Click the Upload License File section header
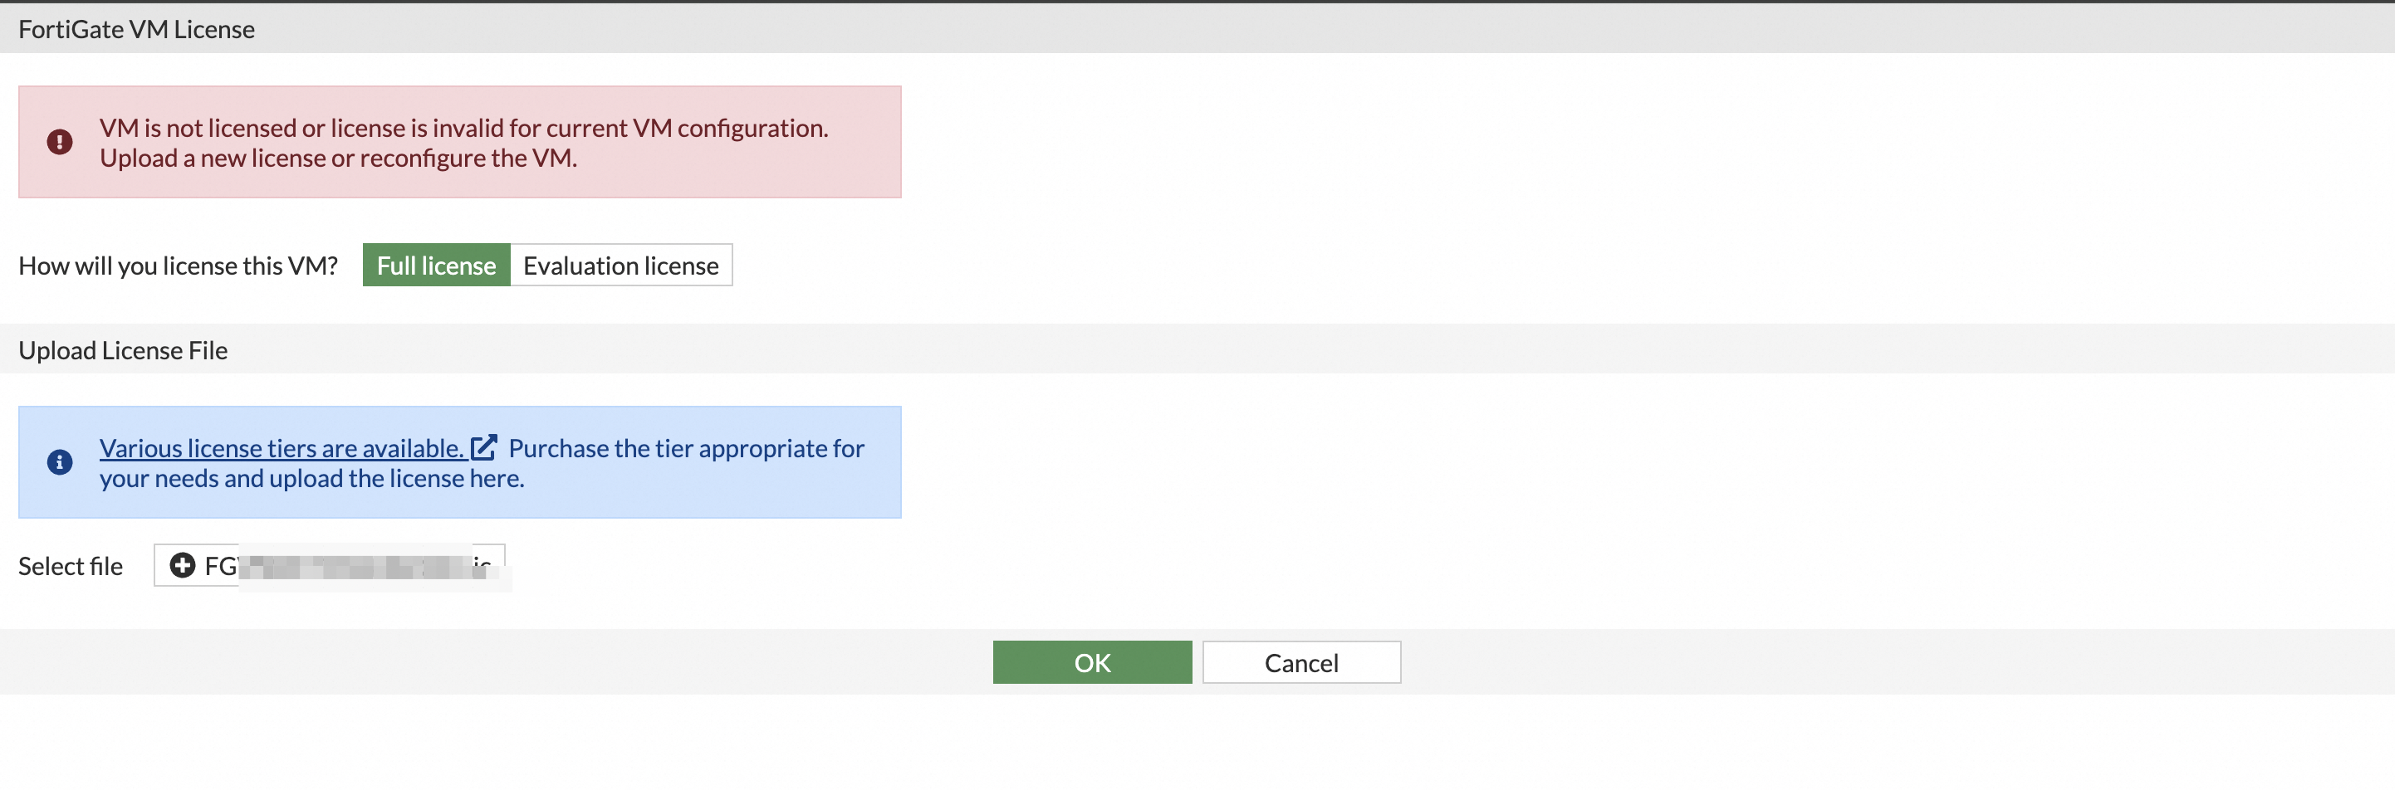2395x790 pixels. click(x=123, y=349)
